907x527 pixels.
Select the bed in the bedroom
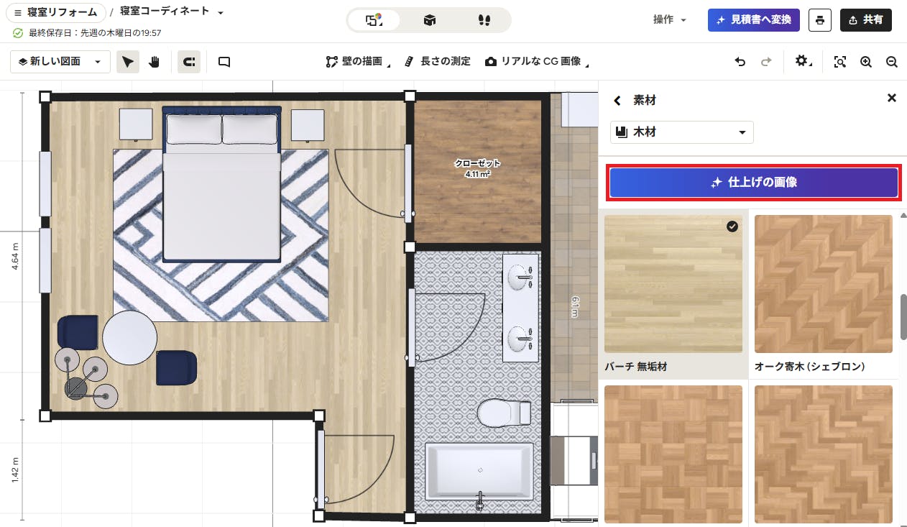(221, 183)
